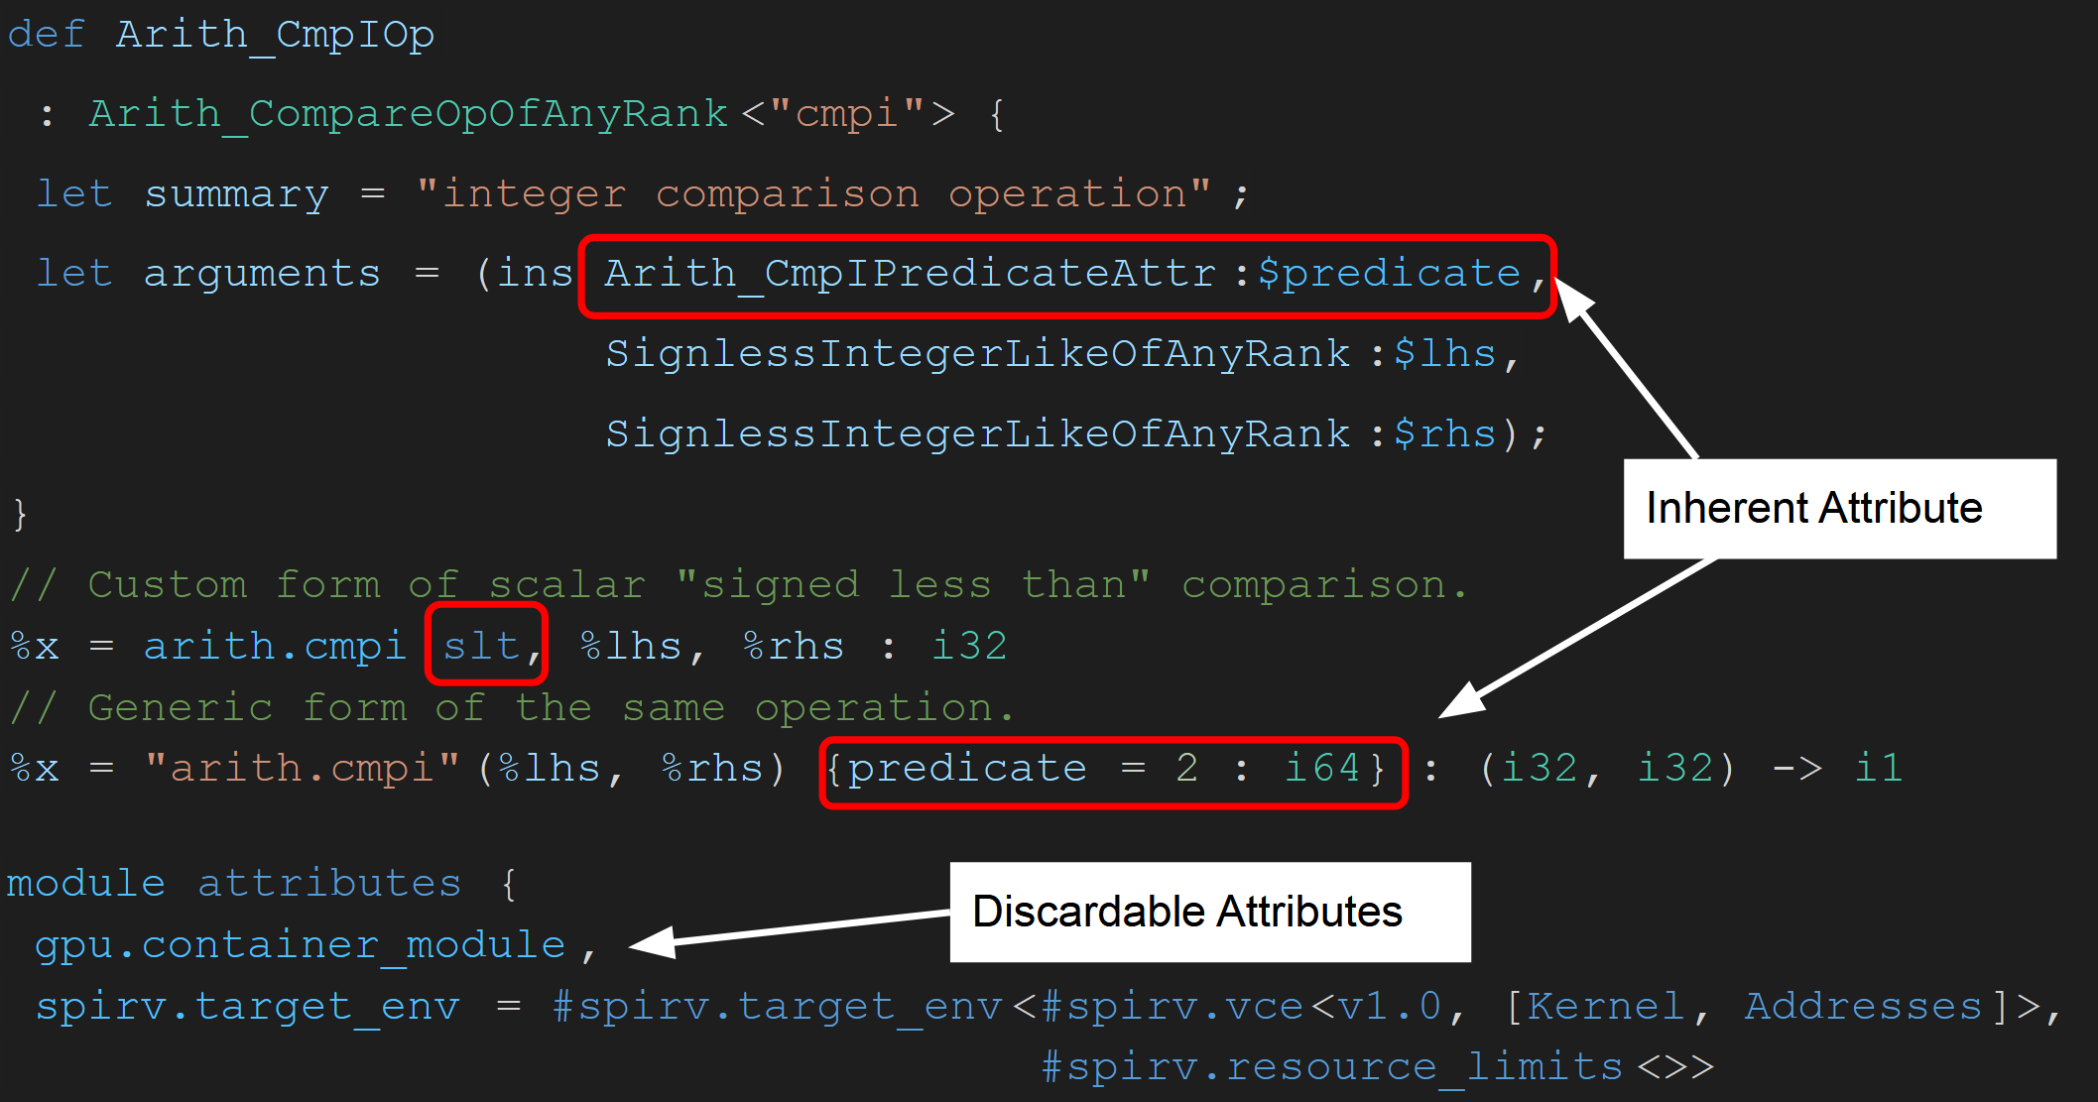The image size is (2098, 1102).
Task: Click the arrowhead pointing at gpu.container_module
Action: click(x=653, y=942)
